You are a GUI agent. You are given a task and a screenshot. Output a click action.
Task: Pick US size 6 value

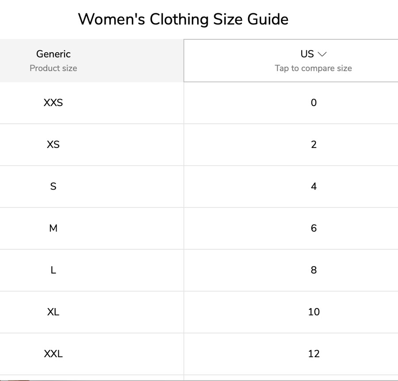pyautogui.click(x=314, y=228)
